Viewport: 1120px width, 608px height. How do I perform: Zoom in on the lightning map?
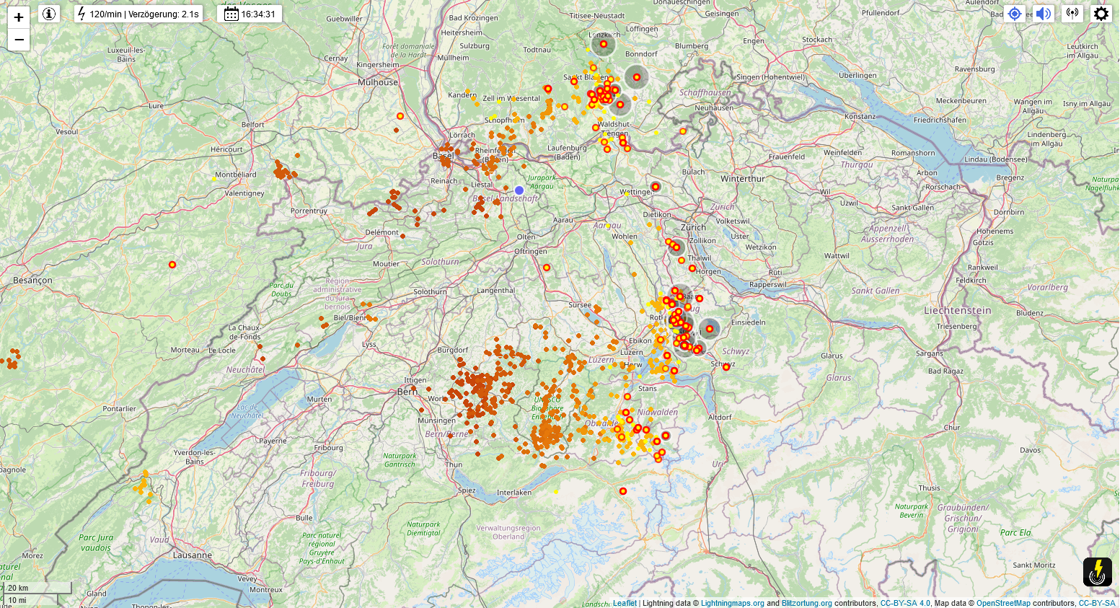19,17
